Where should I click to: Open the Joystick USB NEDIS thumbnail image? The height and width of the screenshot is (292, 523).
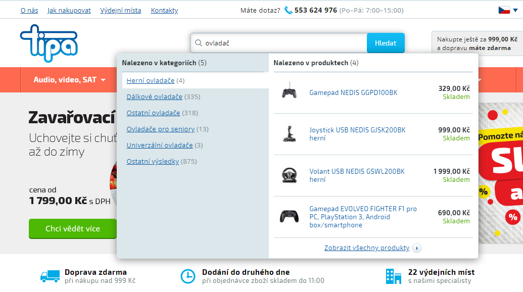[x=289, y=134]
